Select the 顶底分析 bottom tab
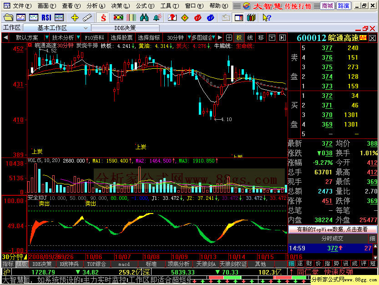The image size is (379, 285). pyautogui.click(x=179, y=264)
